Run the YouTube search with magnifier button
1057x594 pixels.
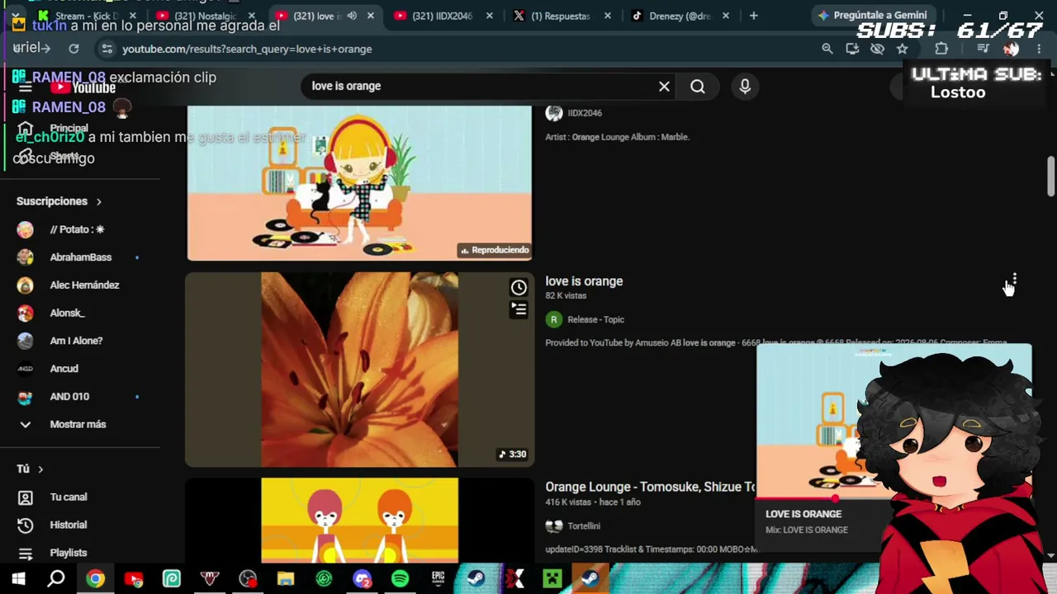[x=698, y=87]
